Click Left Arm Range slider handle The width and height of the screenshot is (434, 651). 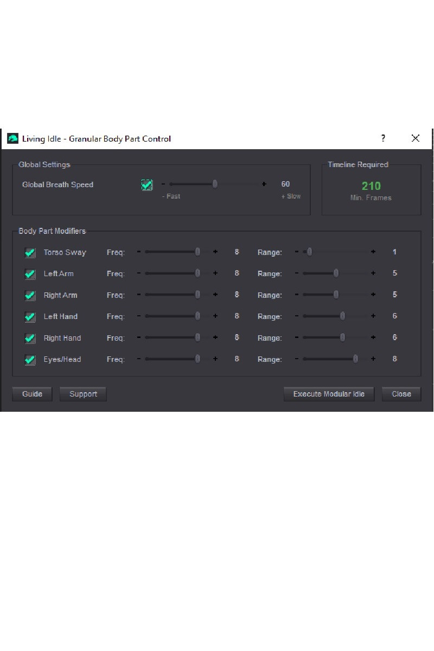336,273
